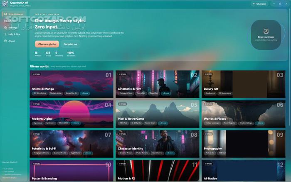Select the Minimal Flat style tag
This screenshot has width=291, height=182.
point(63,123)
